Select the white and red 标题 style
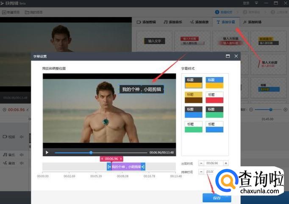Image resolution: width=289 pixels, height=204 pixels. [x=214, y=97]
